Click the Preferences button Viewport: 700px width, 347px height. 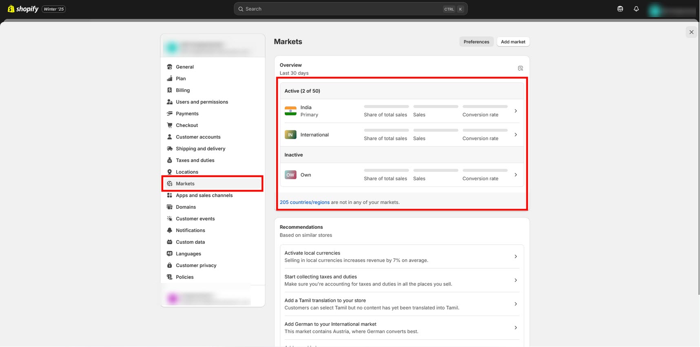point(476,42)
